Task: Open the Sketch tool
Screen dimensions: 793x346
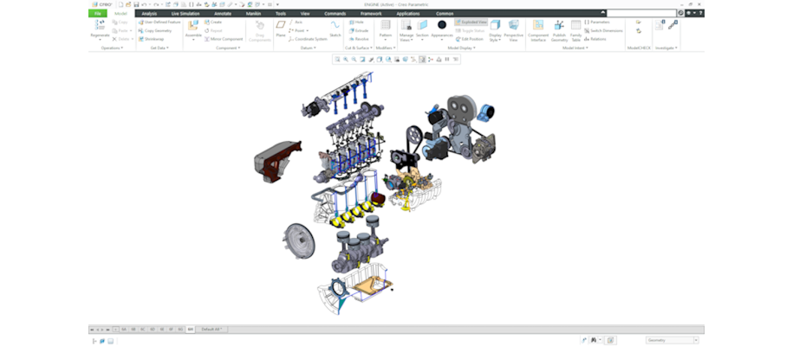Action: [x=335, y=28]
